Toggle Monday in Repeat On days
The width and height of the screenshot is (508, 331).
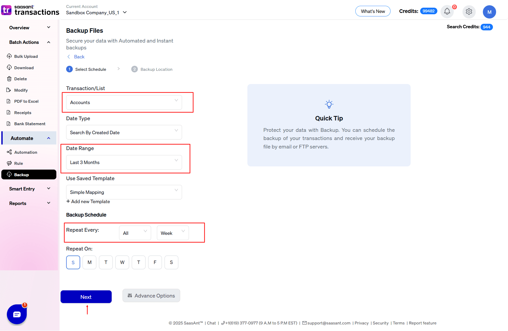coord(89,262)
